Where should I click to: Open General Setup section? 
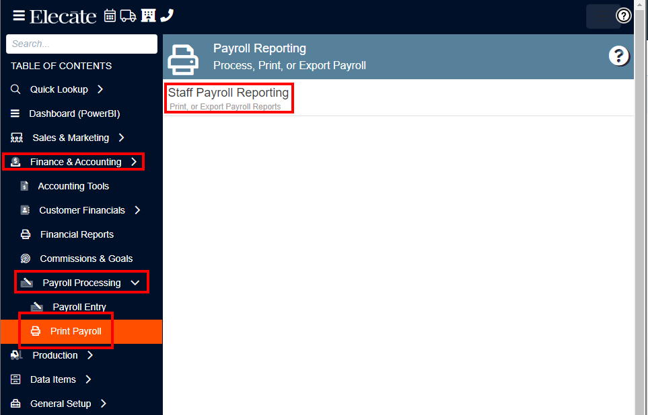pos(61,404)
